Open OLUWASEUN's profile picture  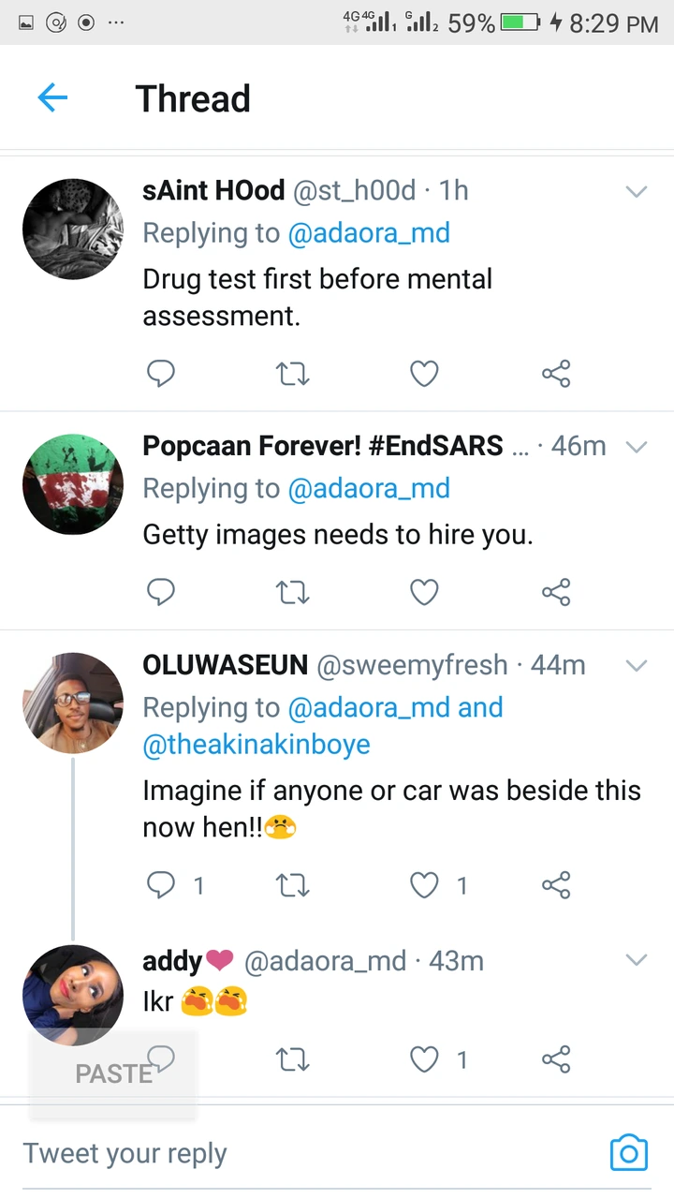[x=73, y=703]
